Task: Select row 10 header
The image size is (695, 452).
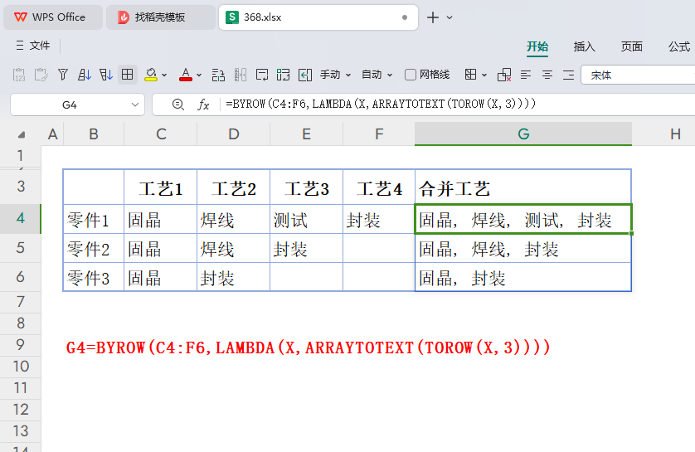Action: click(21, 367)
